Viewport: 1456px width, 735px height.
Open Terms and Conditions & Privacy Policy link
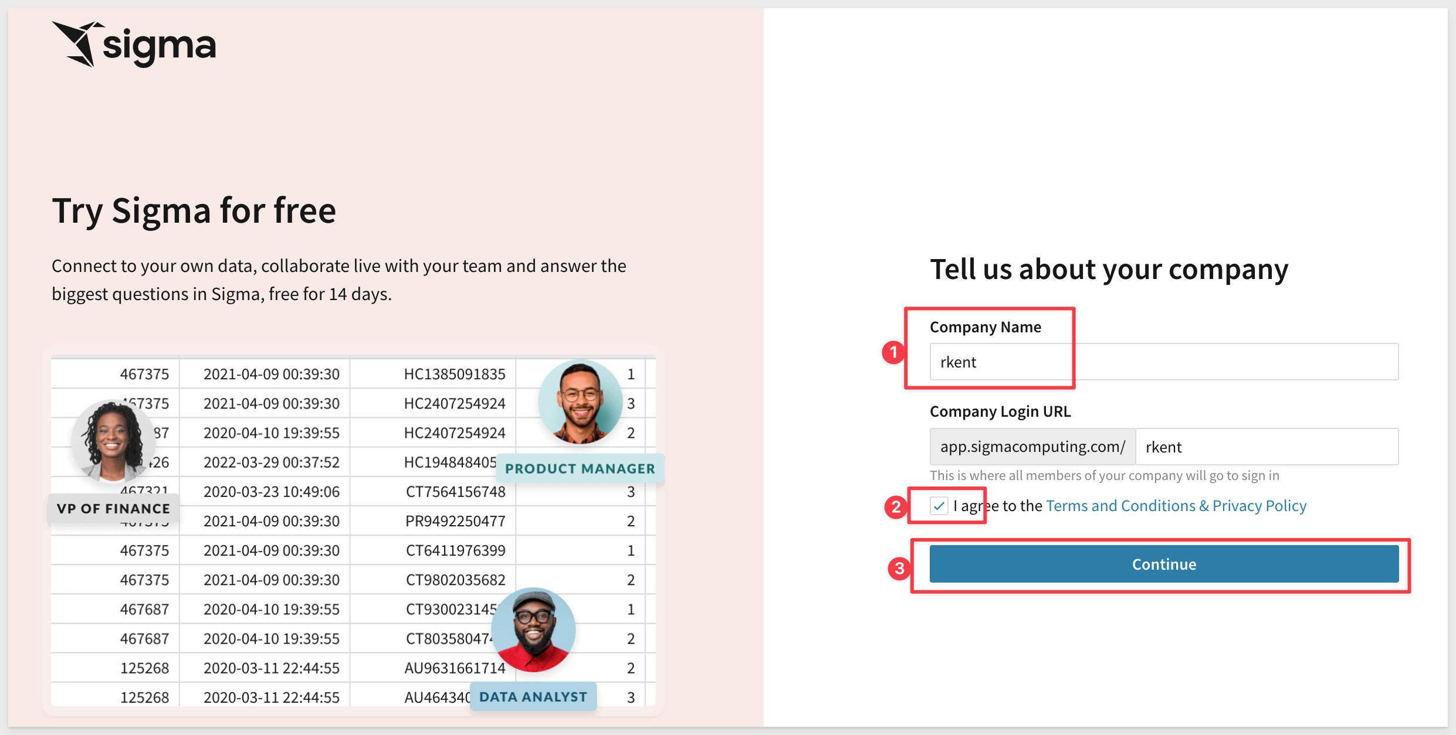click(1176, 506)
